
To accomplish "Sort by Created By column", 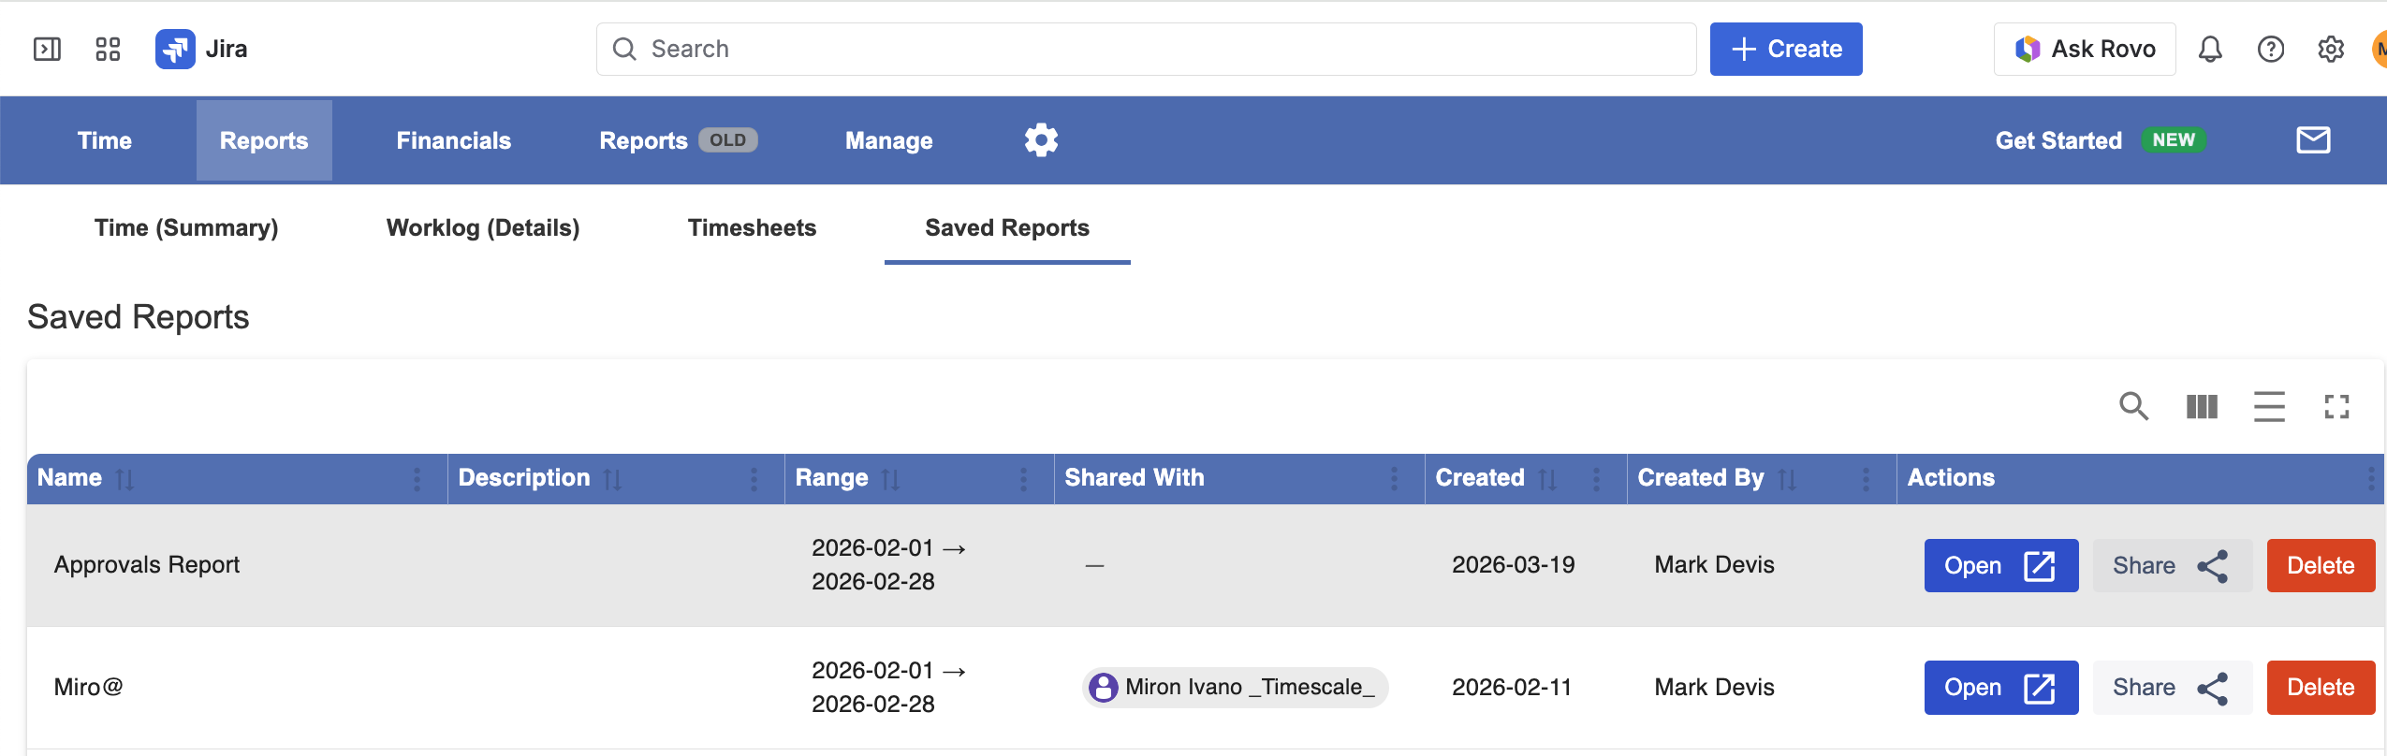I will tap(1787, 479).
